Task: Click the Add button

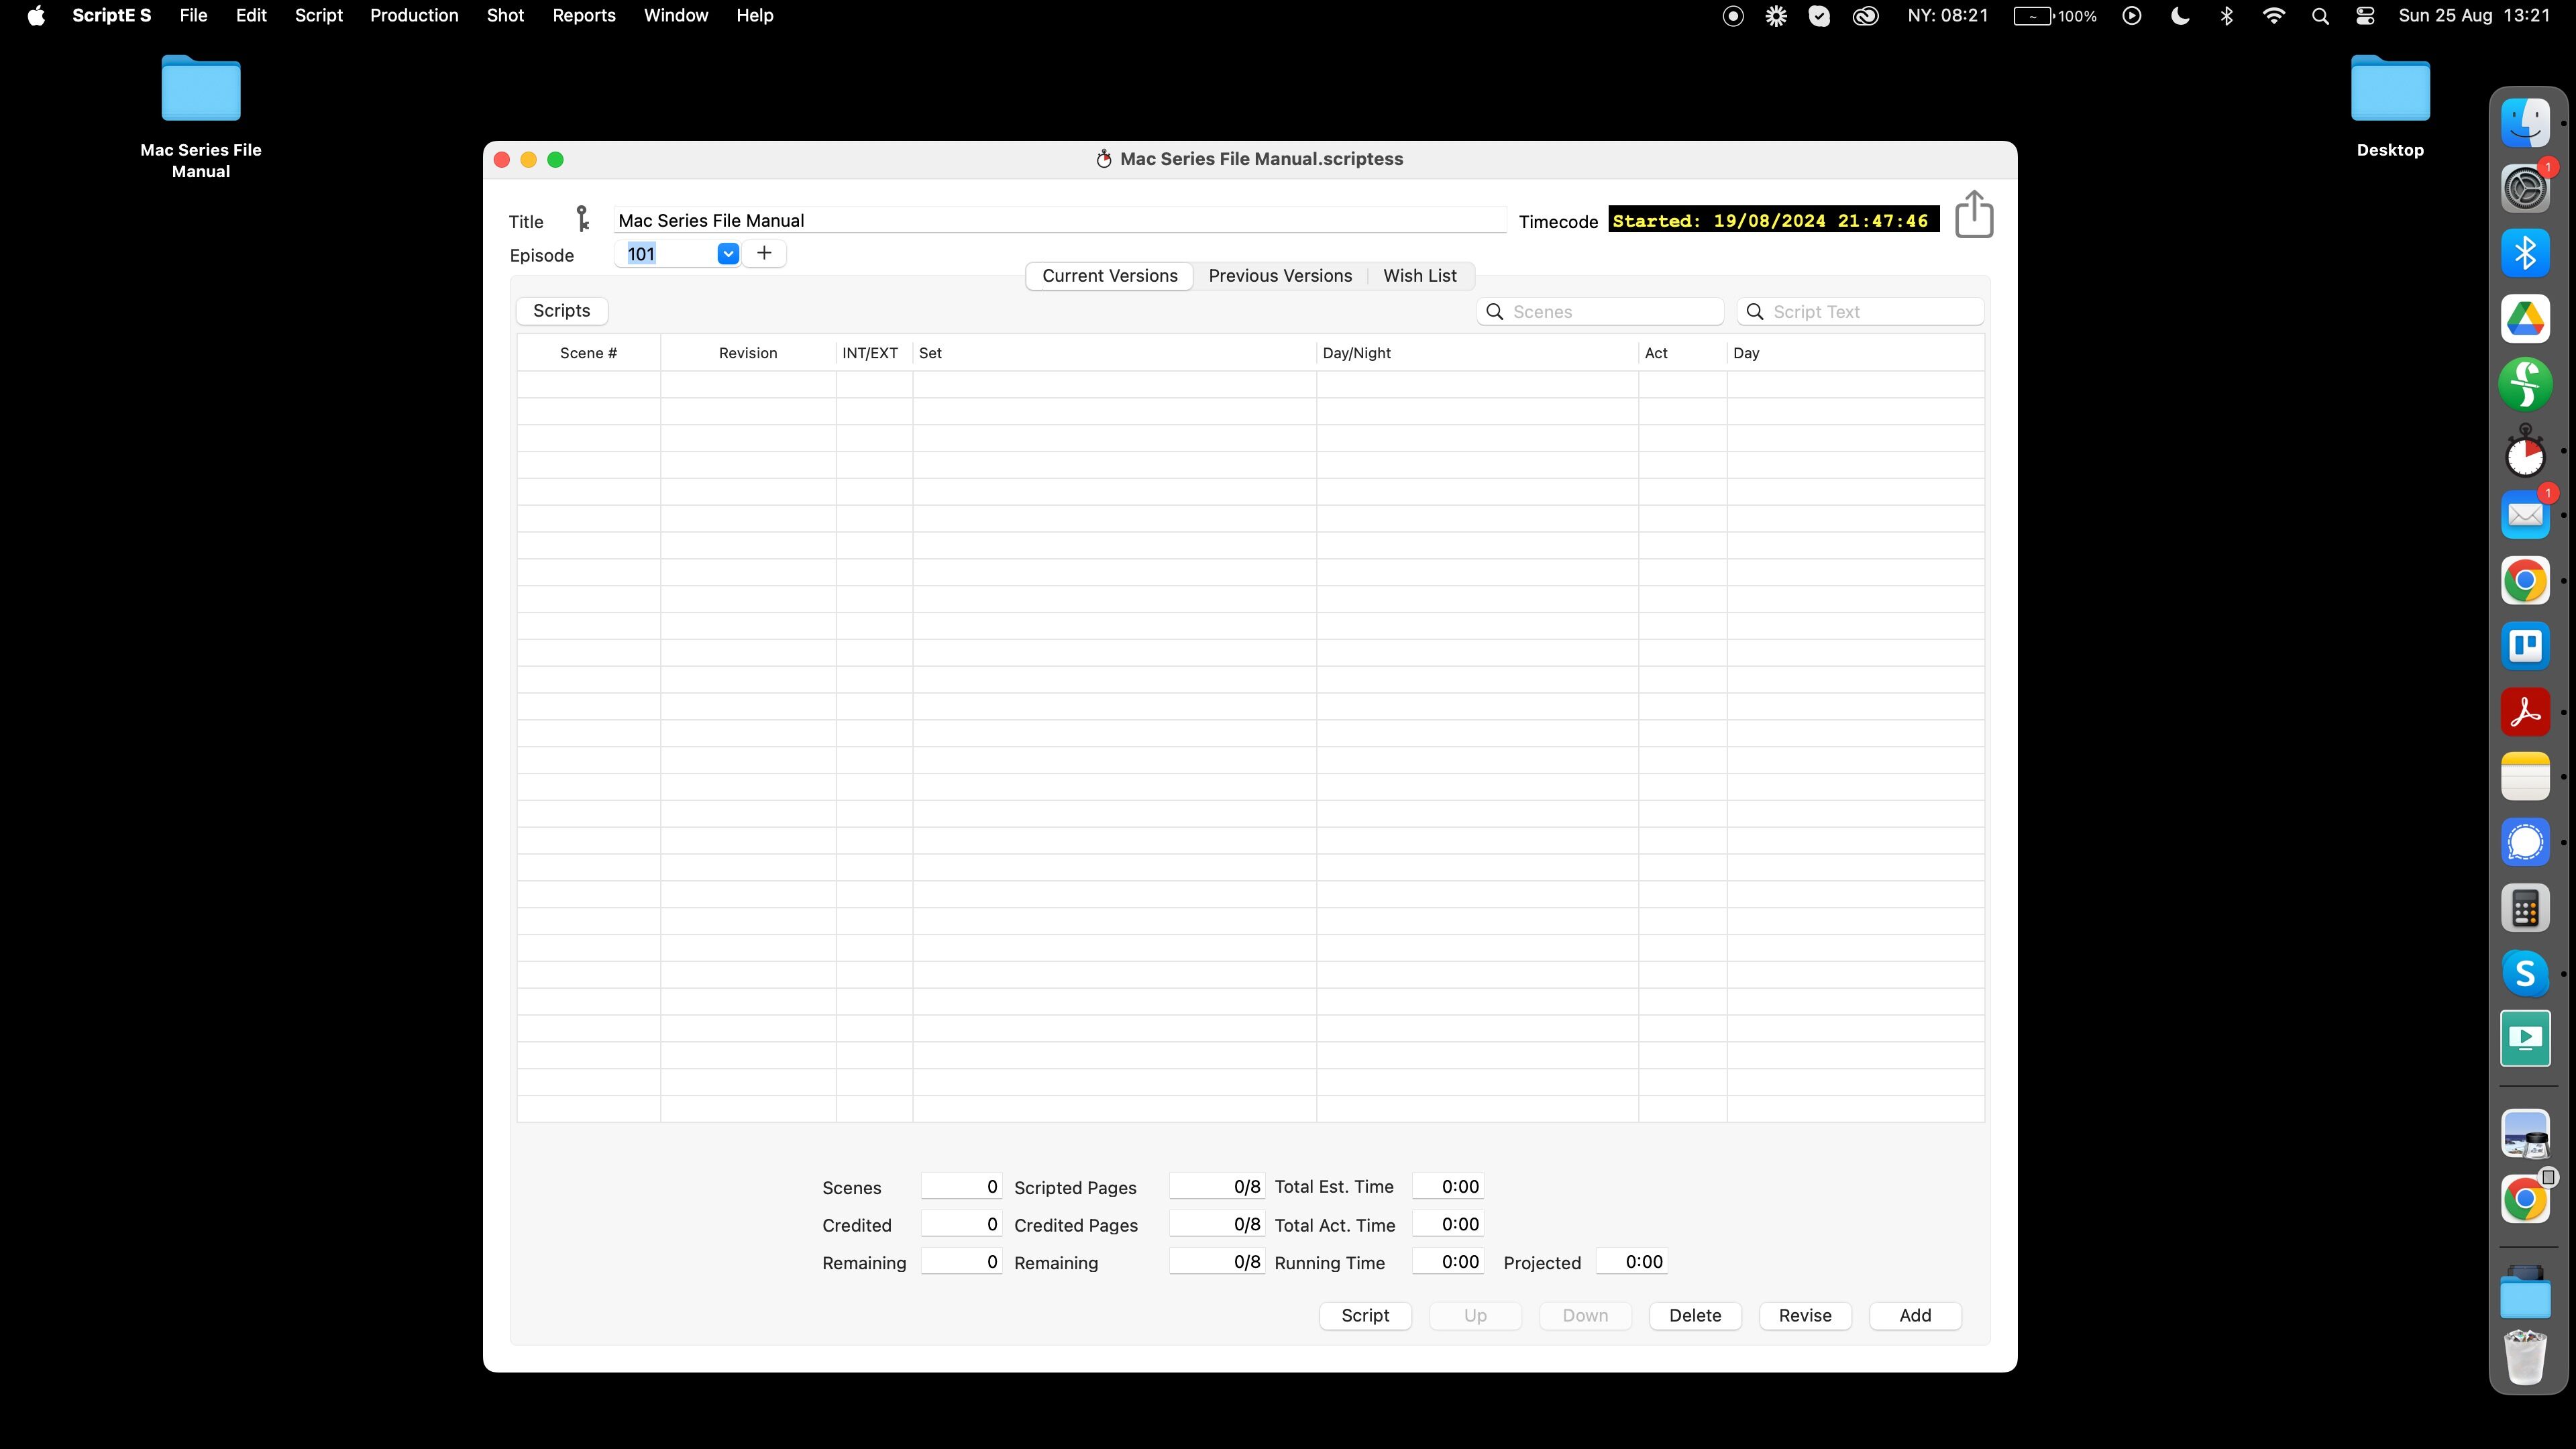Action: (x=1914, y=1316)
